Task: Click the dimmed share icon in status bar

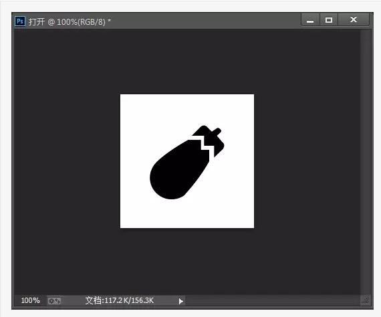Action: tap(54, 301)
